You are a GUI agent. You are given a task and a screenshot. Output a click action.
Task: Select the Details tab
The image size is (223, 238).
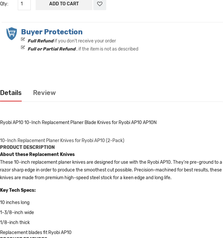click(x=11, y=93)
